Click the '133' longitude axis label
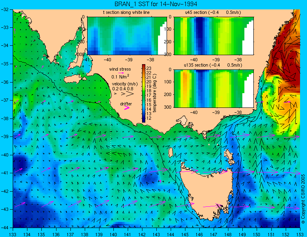307x237 pixels. pyautogui.click(x=13, y=235)
